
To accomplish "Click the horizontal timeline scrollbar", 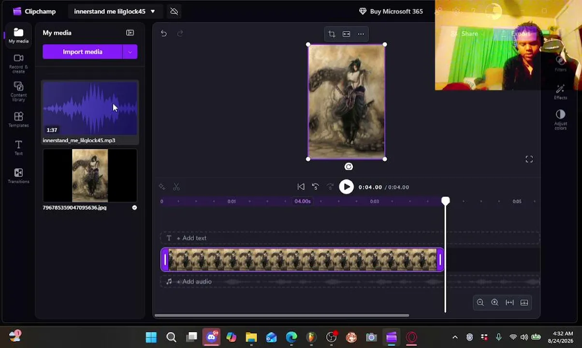I will pos(282,316).
